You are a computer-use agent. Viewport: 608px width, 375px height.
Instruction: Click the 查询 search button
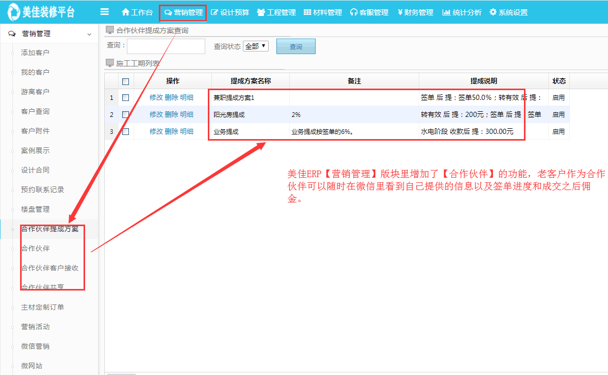pos(296,46)
